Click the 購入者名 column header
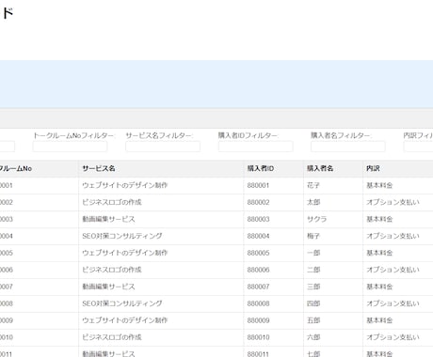The width and height of the screenshot is (433, 357). pyautogui.click(x=320, y=168)
